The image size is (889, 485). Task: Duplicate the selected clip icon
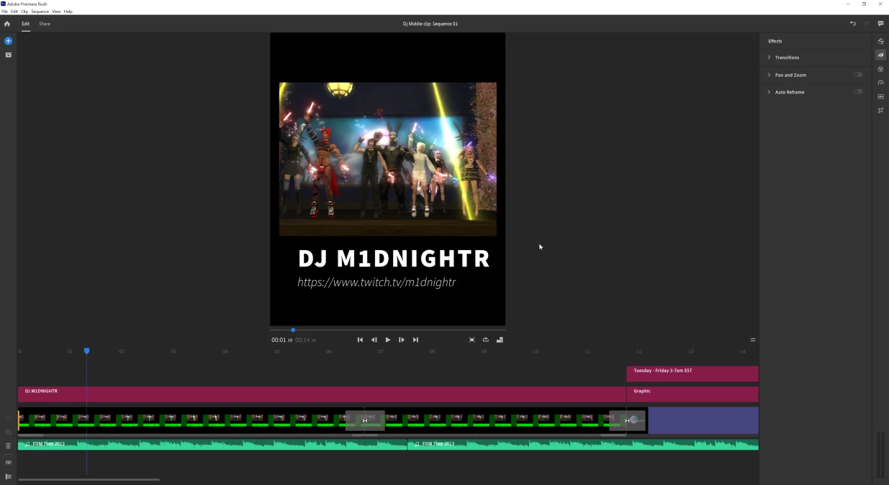click(x=9, y=432)
